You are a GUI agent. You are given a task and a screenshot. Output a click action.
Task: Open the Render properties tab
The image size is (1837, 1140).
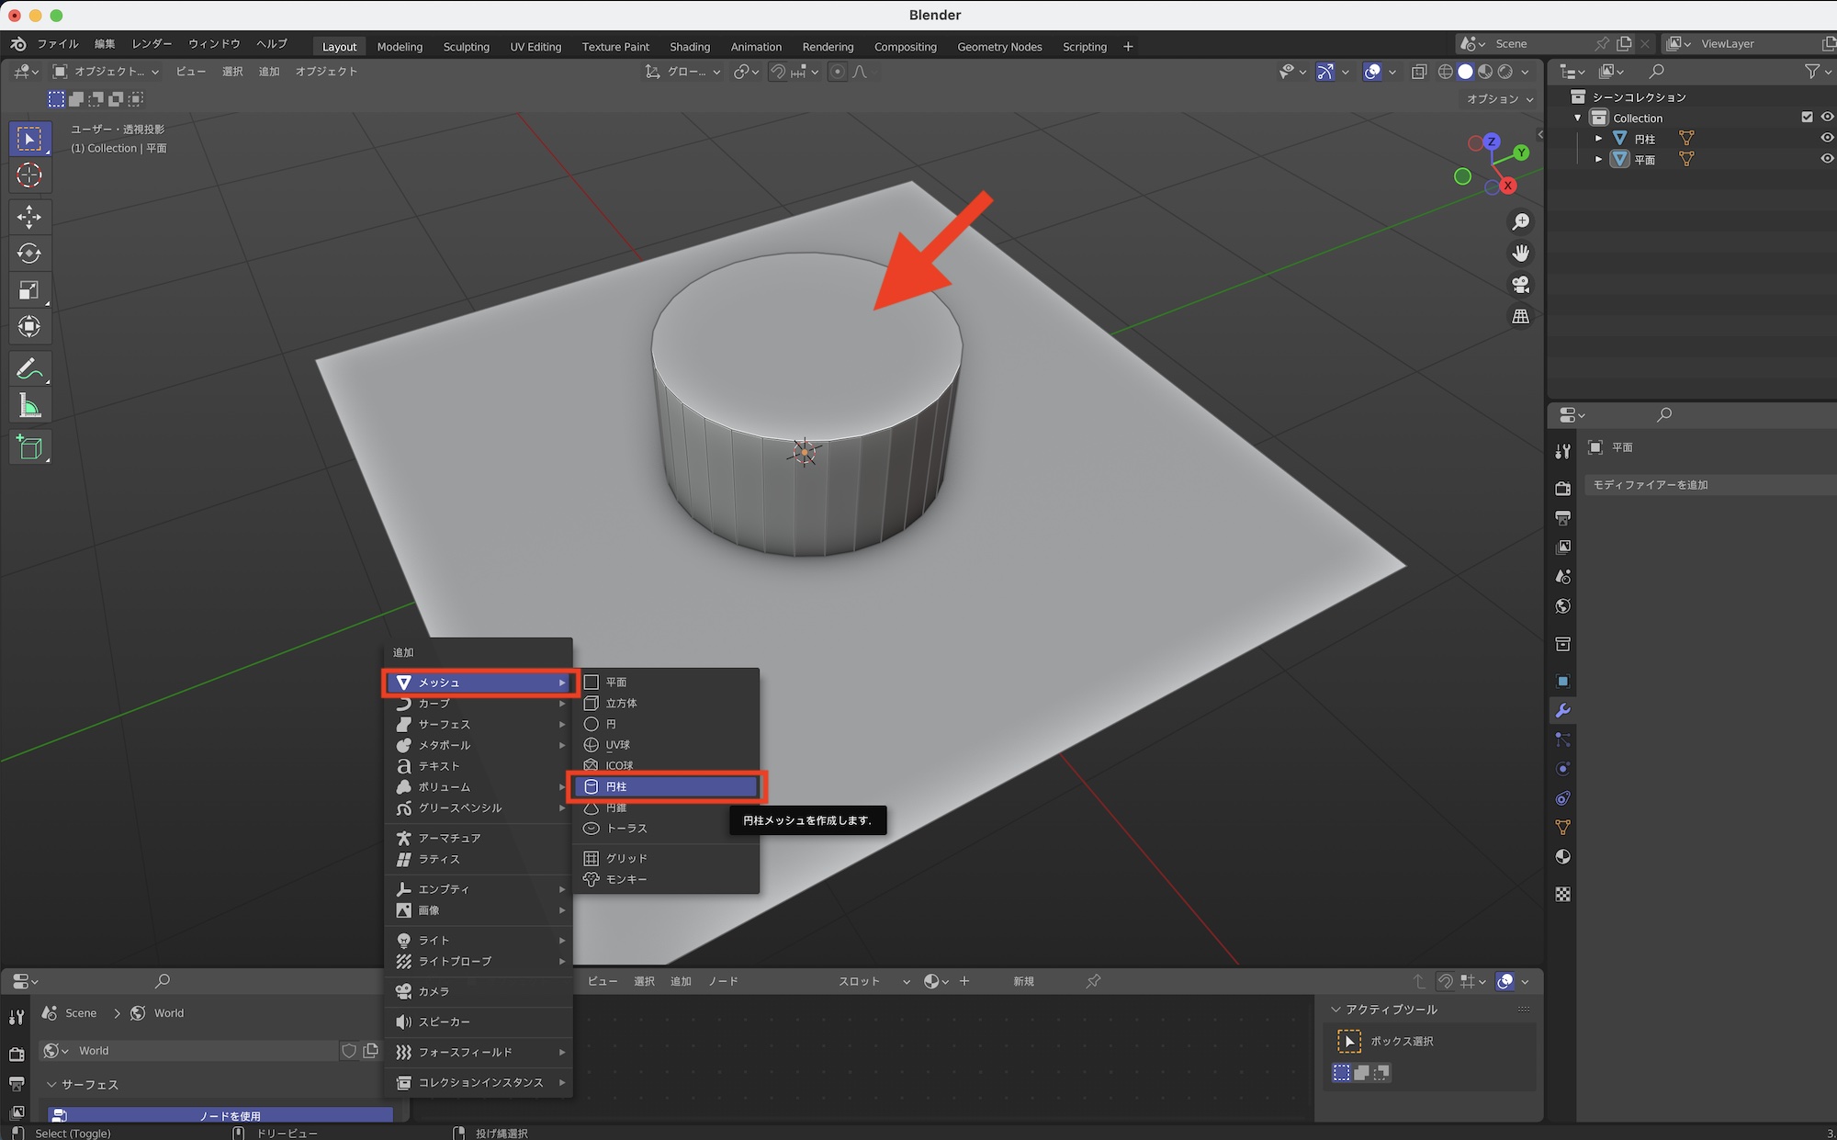pyautogui.click(x=1563, y=488)
